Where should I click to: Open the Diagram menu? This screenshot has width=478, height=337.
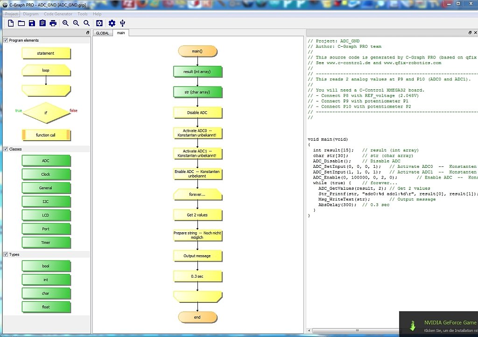pos(31,14)
